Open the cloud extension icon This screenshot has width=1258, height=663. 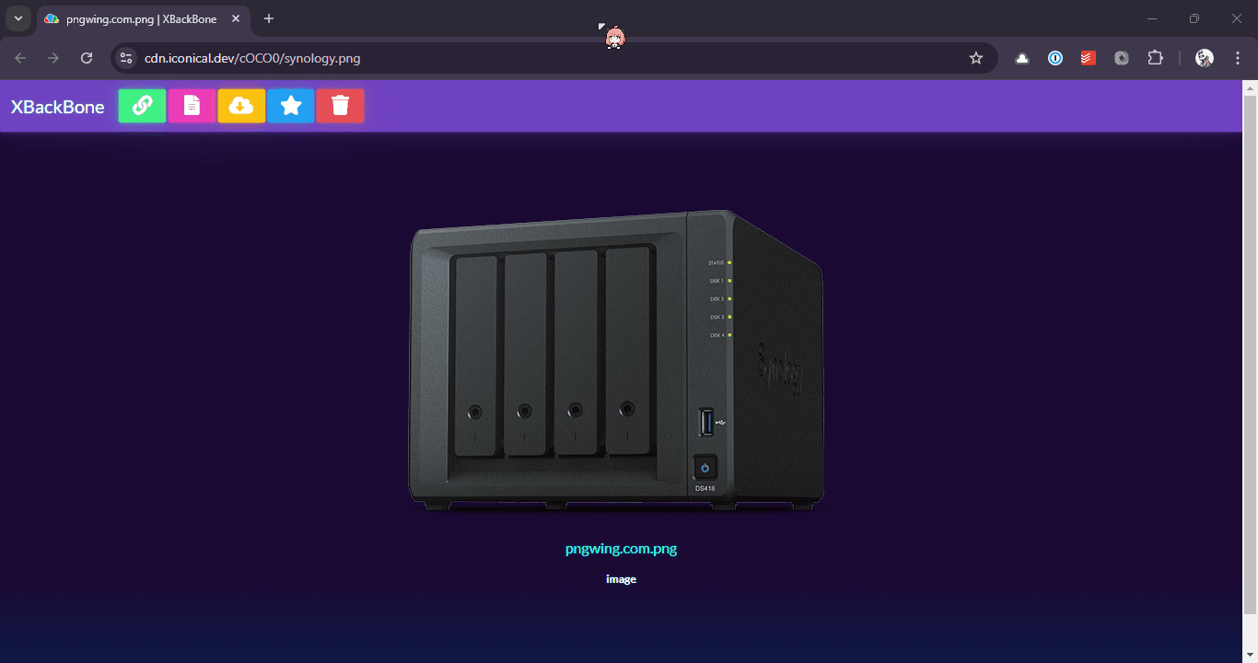pyautogui.click(x=1022, y=58)
